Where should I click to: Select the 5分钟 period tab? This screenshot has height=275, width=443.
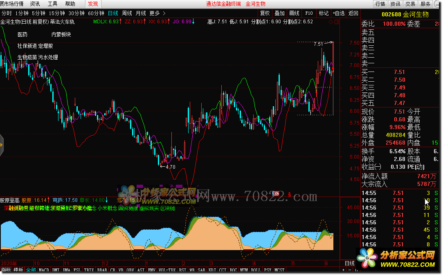click(x=38, y=13)
